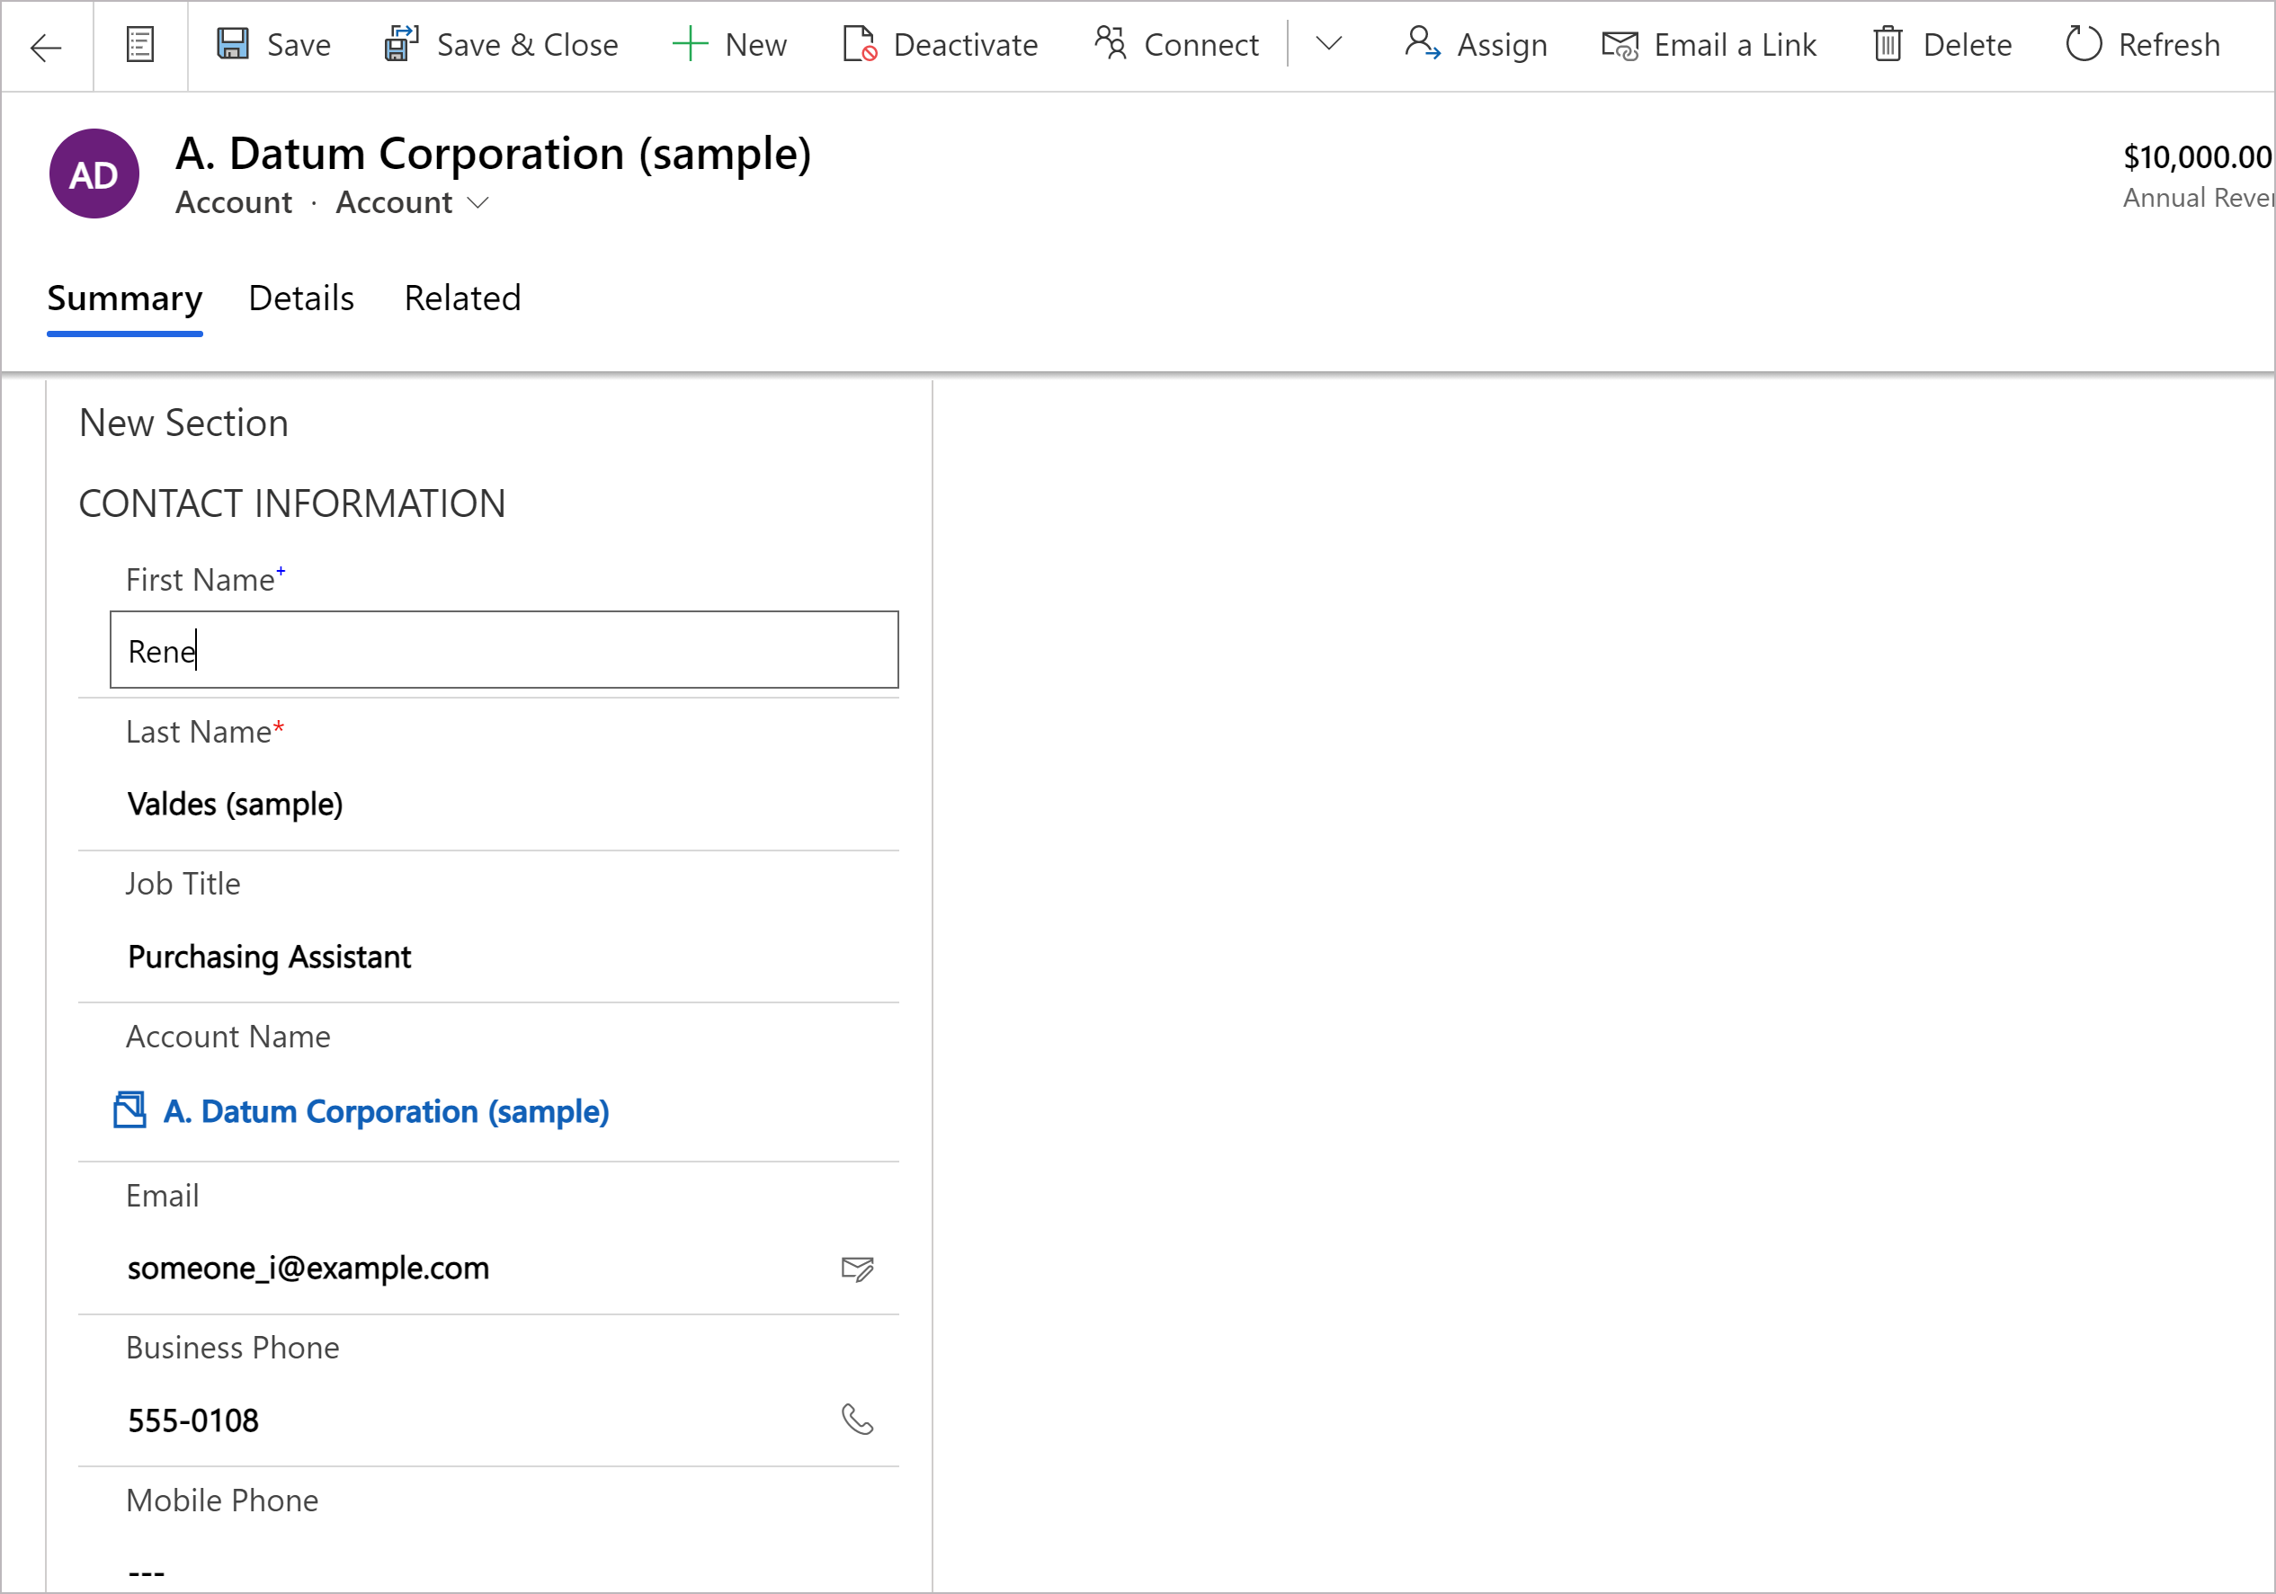Edit the First Name input field
This screenshot has width=2276, height=1594.
pos(505,650)
